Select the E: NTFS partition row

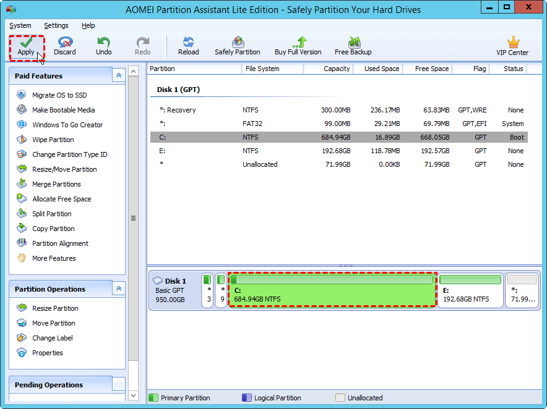(x=339, y=151)
